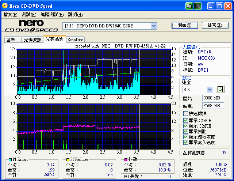The height and width of the screenshot is (181, 234).
Task: Open the 進階測試(E) advanced test menu
Action: coord(52,15)
